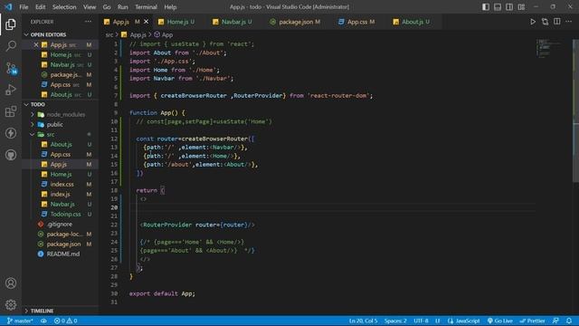Open package.json in the file tree
The height and width of the screenshot is (326, 579).
(63, 244)
